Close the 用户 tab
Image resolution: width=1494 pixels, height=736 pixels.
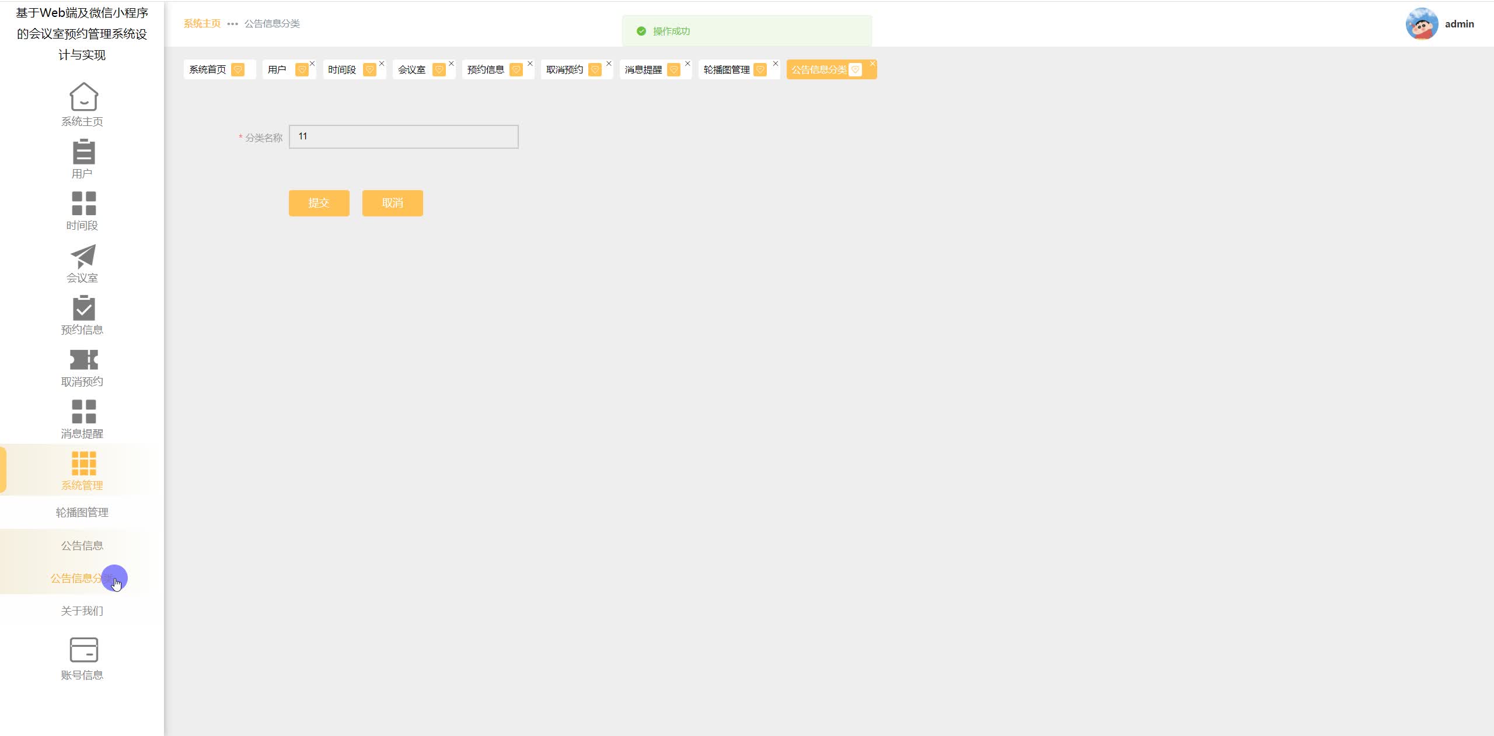coord(312,64)
